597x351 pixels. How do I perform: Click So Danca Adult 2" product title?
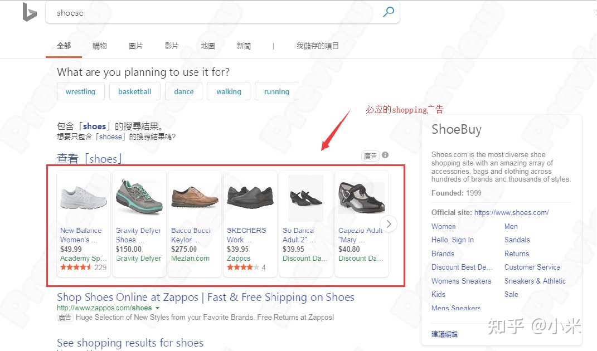pos(299,235)
